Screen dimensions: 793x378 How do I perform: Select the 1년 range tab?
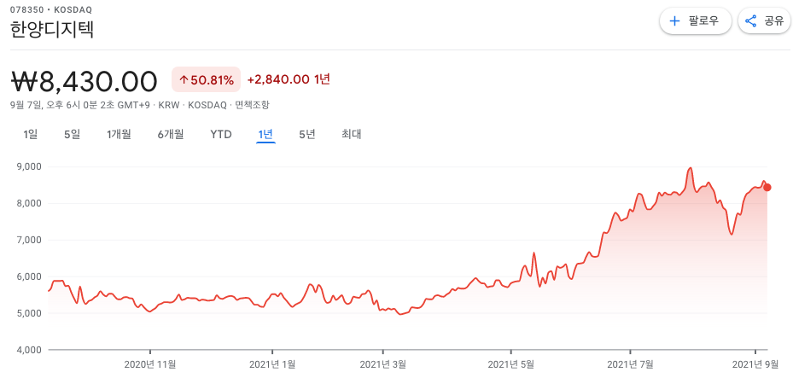coord(265,135)
